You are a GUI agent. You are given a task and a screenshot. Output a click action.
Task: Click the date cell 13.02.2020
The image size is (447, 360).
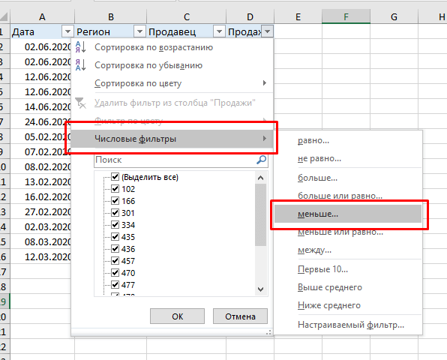[40, 181]
